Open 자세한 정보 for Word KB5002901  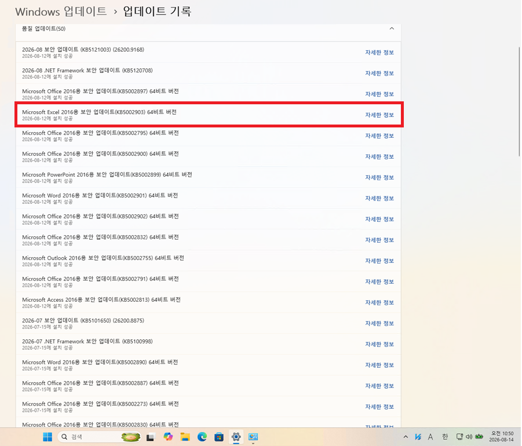pyautogui.click(x=379, y=198)
